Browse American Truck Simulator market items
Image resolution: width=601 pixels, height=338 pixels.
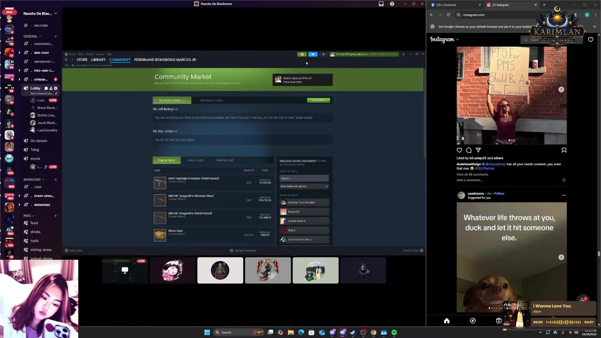(x=304, y=202)
